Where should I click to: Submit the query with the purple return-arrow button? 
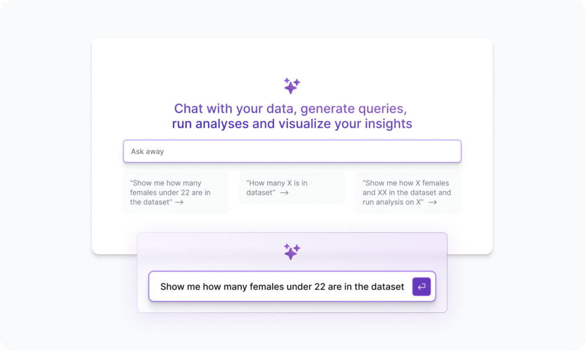coord(421,287)
